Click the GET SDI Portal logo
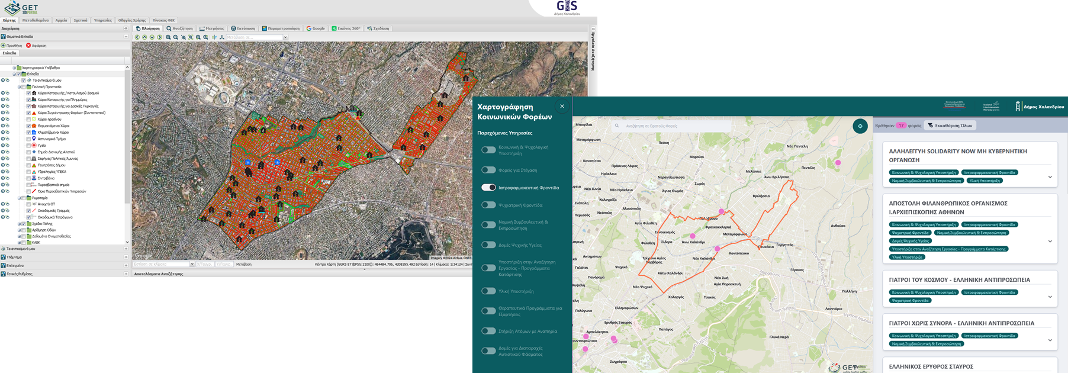This screenshot has height=373, width=1068. click(21, 8)
